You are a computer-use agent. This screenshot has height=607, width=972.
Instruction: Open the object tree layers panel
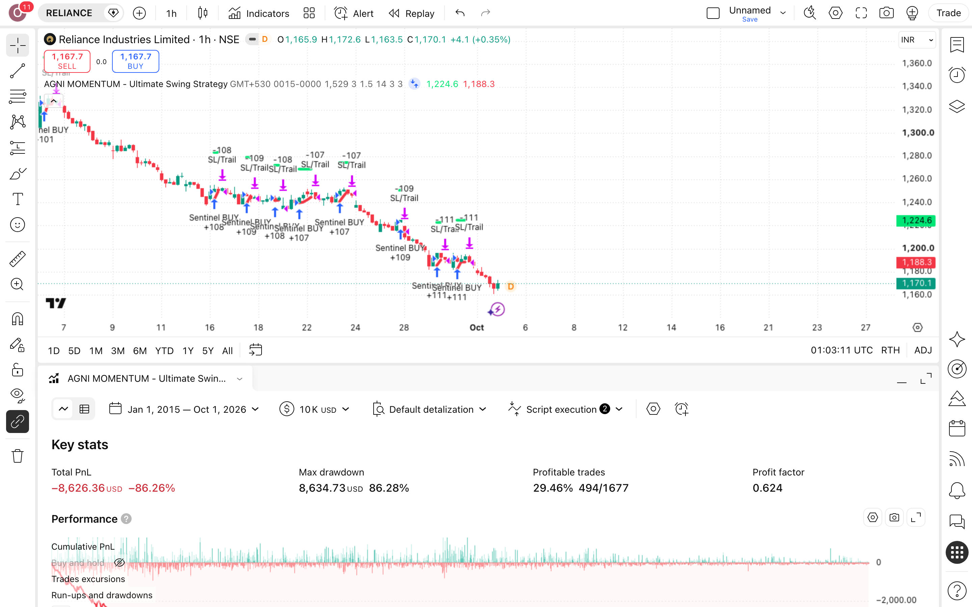coord(957,106)
